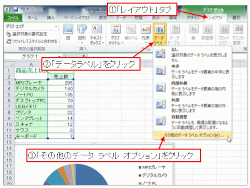
Task: Click the value 70 cell
Action: click(x=61, y=100)
